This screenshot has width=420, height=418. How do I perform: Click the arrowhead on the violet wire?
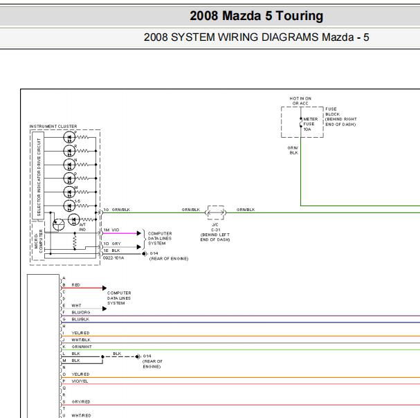point(139,233)
